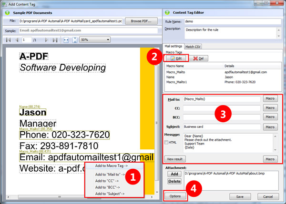
Task: Cancel the dialog
Action: coord(268,197)
